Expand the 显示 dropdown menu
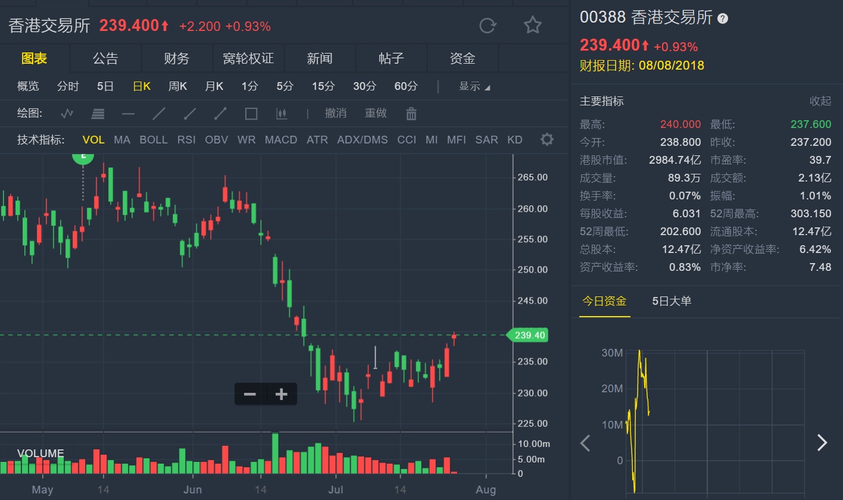This screenshot has height=500, width=843. (474, 86)
